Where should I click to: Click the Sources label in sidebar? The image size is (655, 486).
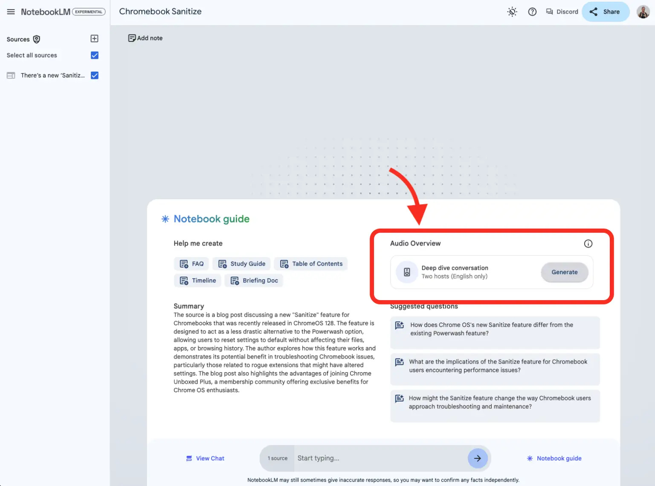pos(18,39)
